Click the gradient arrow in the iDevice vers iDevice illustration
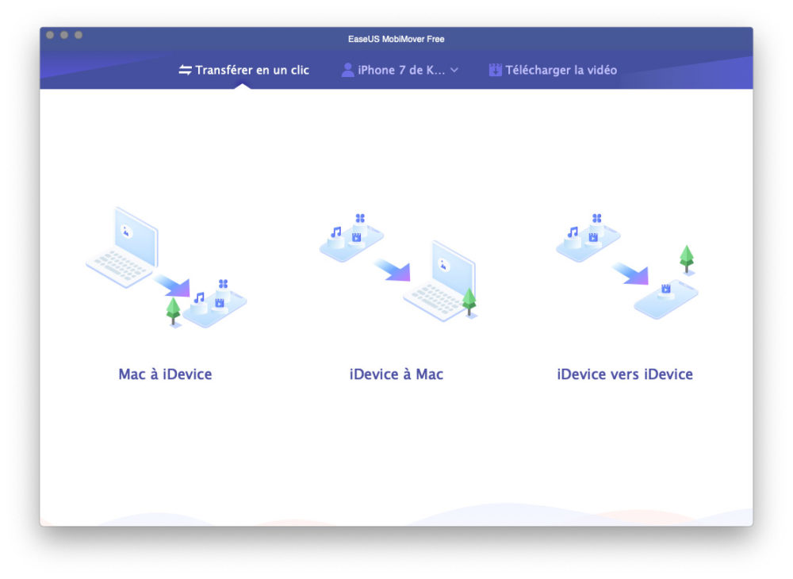The height and width of the screenshot is (579, 793). tap(630, 274)
